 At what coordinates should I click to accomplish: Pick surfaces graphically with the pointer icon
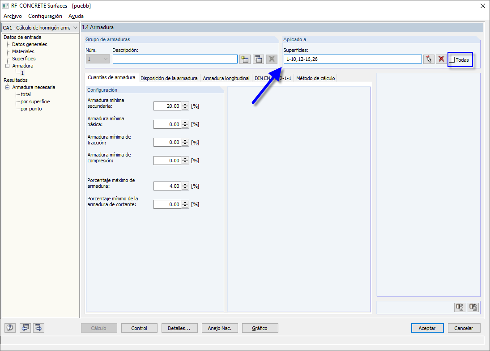point(429,59)
